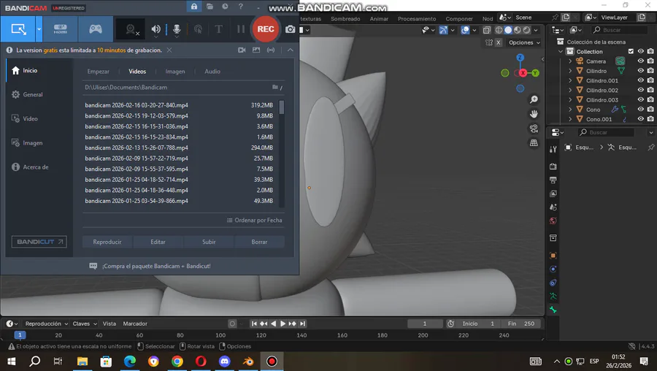Toggle Collection exclude checkbox in outliner
This screenshot has width=657, height=371.
[x=631, y=52]
